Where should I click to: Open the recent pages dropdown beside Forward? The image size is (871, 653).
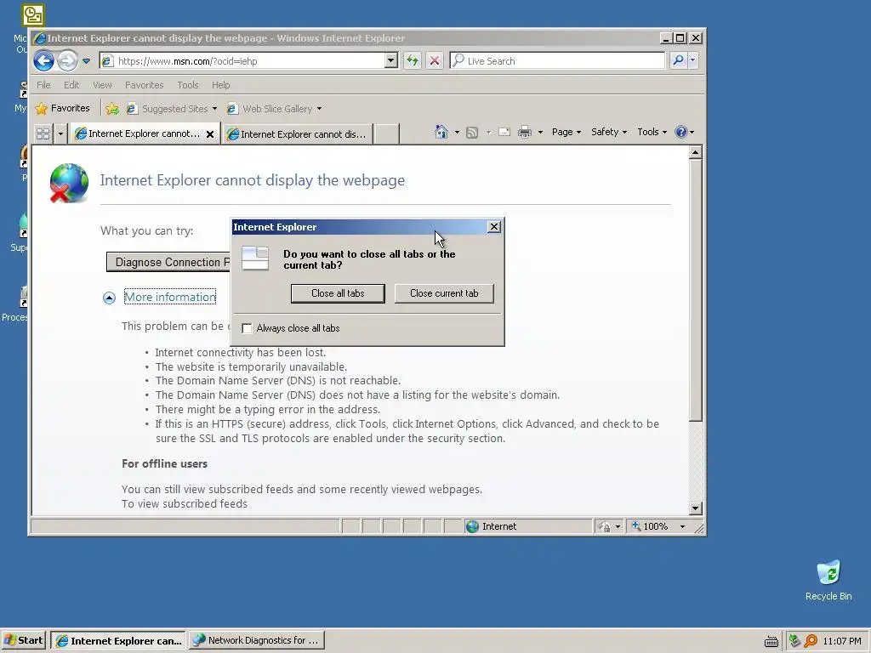pos(86,61)
